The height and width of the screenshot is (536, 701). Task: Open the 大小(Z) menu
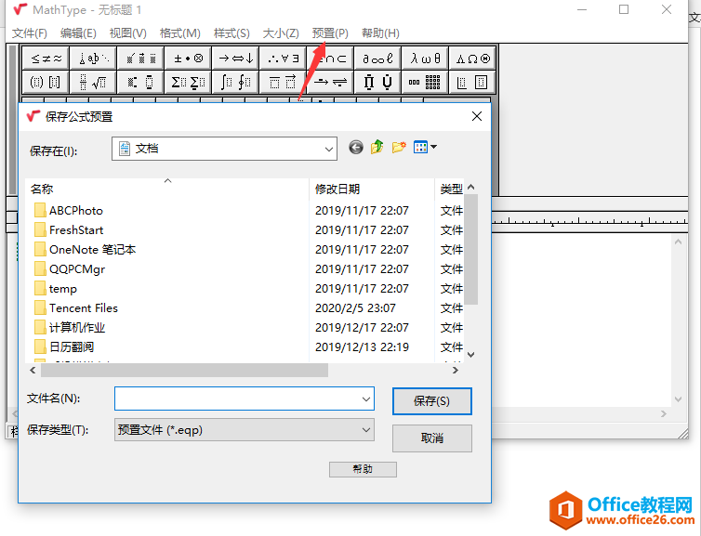click(x=281, y=33)
